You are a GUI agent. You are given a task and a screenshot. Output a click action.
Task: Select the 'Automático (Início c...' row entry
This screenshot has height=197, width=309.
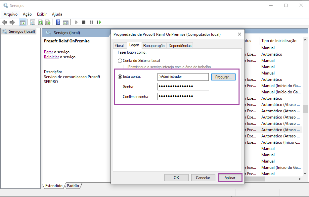(281, 142)
